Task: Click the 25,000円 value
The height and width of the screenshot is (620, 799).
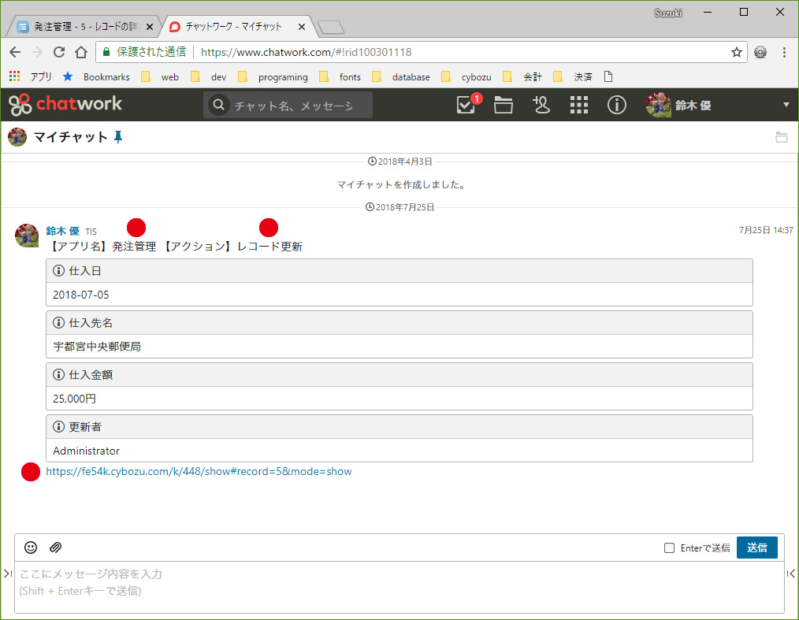Action: pos(74,399)
